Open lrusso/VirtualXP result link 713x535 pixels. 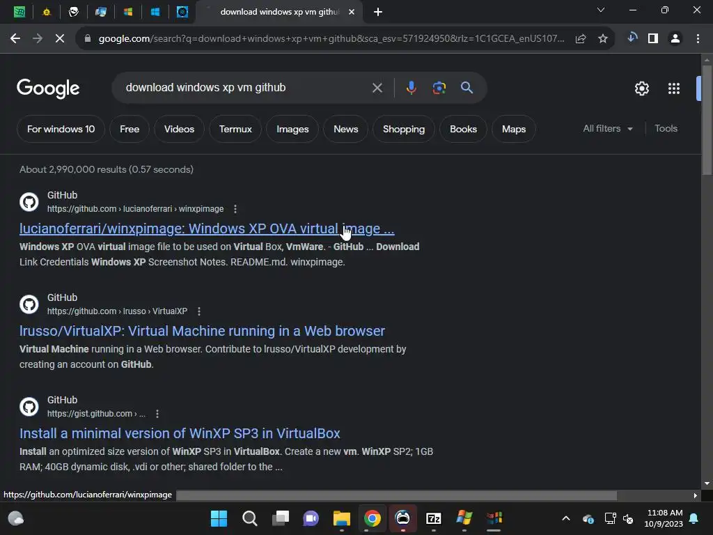[203, 331]
